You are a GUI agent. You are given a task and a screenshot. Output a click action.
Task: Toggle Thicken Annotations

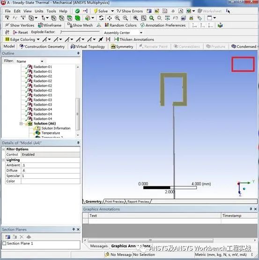(x=134, y=39)
